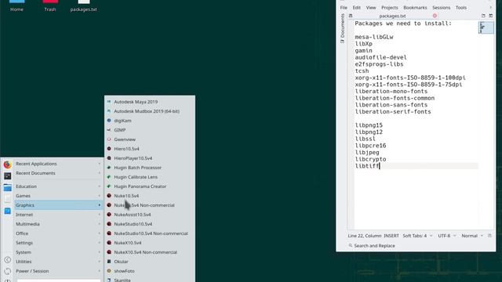
Task: Toggle Documents side panel in Kate
Action: [342, 28]
